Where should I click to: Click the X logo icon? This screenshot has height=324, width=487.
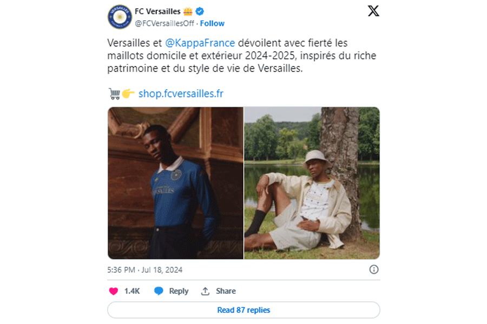point(373,11)
